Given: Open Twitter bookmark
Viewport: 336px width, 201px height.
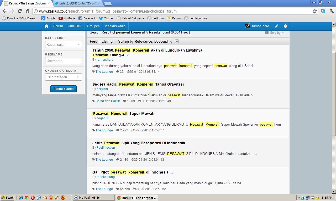Looking at the screenshot, I should (x=106, y=18).
